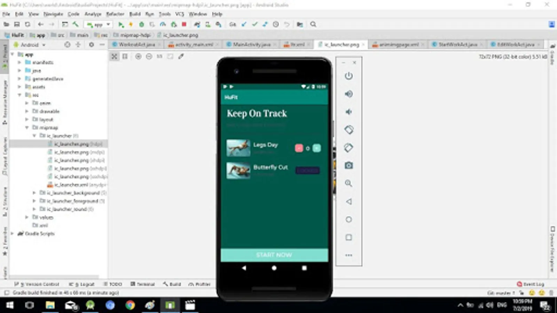The width and height of the screenshot is (557, 313).
Task: Switch to the MainActivity.java tab
Action: coord(251,45)
